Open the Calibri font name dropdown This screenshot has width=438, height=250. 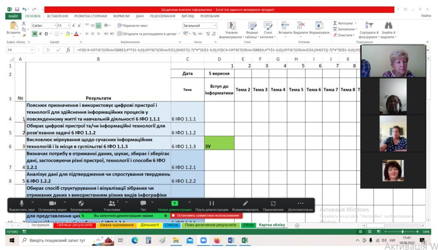(55, 26)
